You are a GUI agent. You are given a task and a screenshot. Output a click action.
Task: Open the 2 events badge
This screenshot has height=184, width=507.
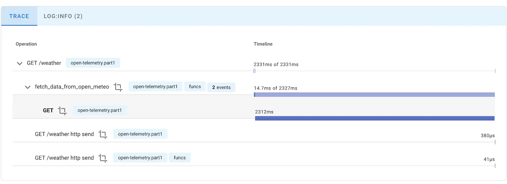221,87
